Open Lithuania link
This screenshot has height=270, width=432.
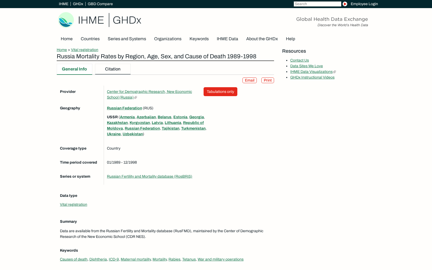(173, 123)
